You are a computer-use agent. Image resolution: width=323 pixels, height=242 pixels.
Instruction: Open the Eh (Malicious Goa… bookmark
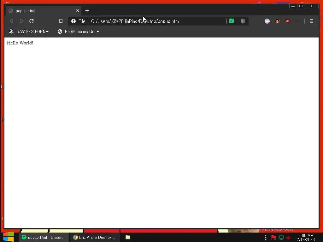(79, 32)
